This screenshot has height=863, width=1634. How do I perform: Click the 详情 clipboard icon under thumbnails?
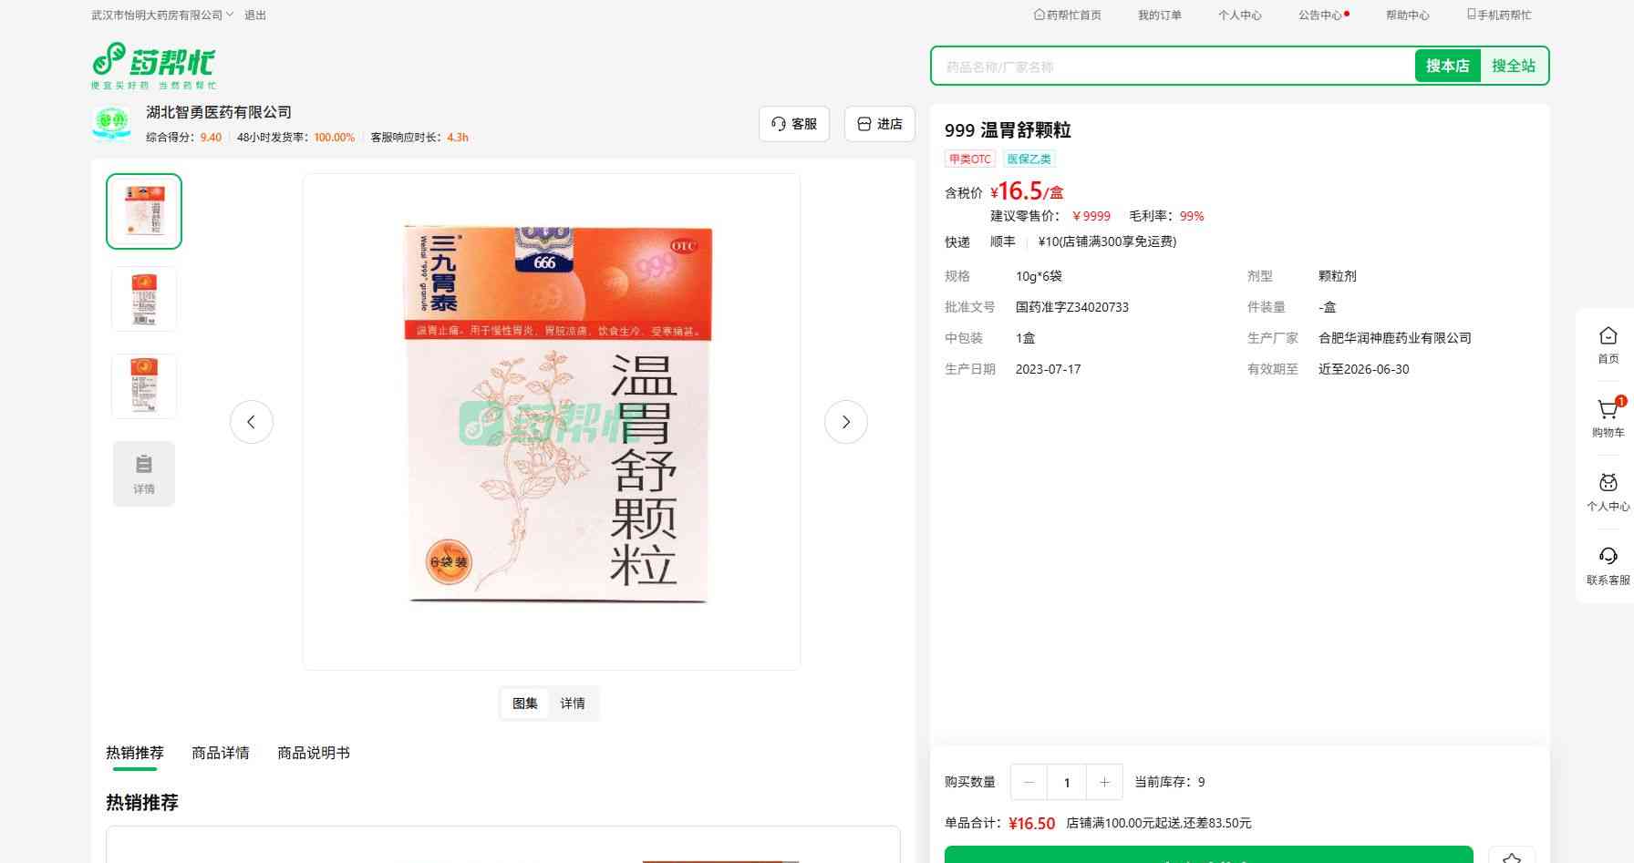pyautogui.click(x=144, y=473)
